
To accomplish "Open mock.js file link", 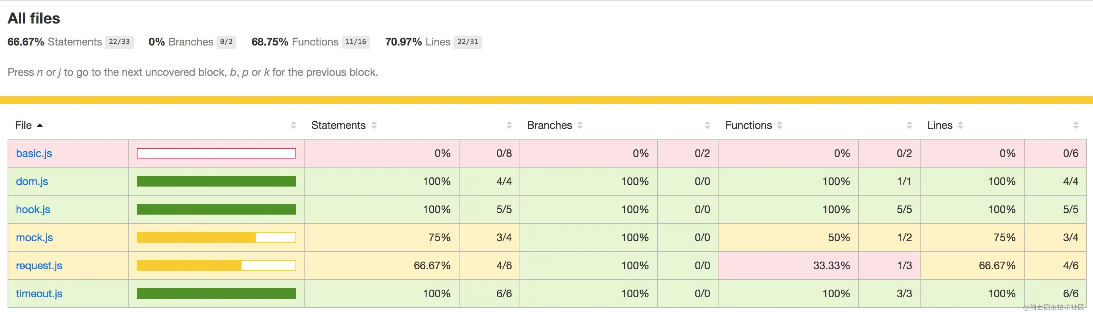I will click(x=34, y=237).
